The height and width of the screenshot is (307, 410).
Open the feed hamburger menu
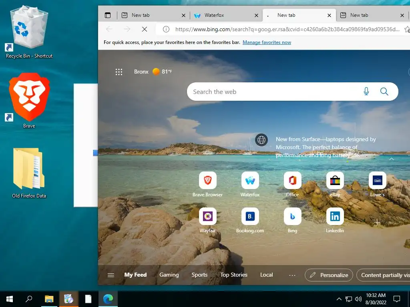[x=111, y=275]
